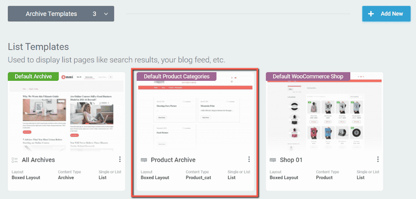Select the Default Archive green label
416x199 pixels.
(33, 76)
